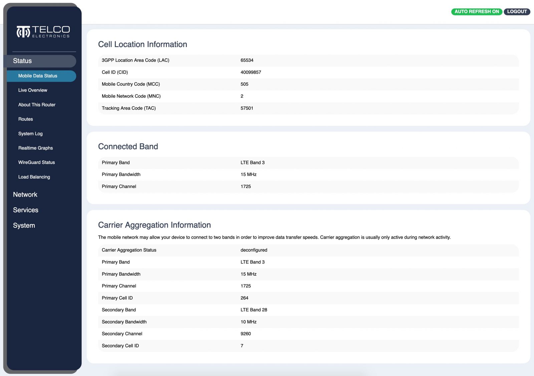Image resolution: width=534 pixels, height=376 pixels.
Task: Check WireGuard Status in sidebar
Action: (36, 162)
